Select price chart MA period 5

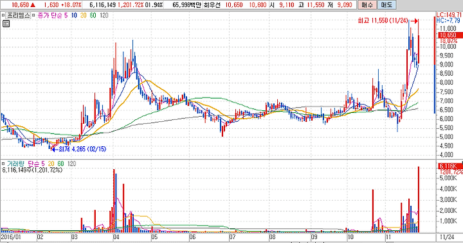[66, 15]
